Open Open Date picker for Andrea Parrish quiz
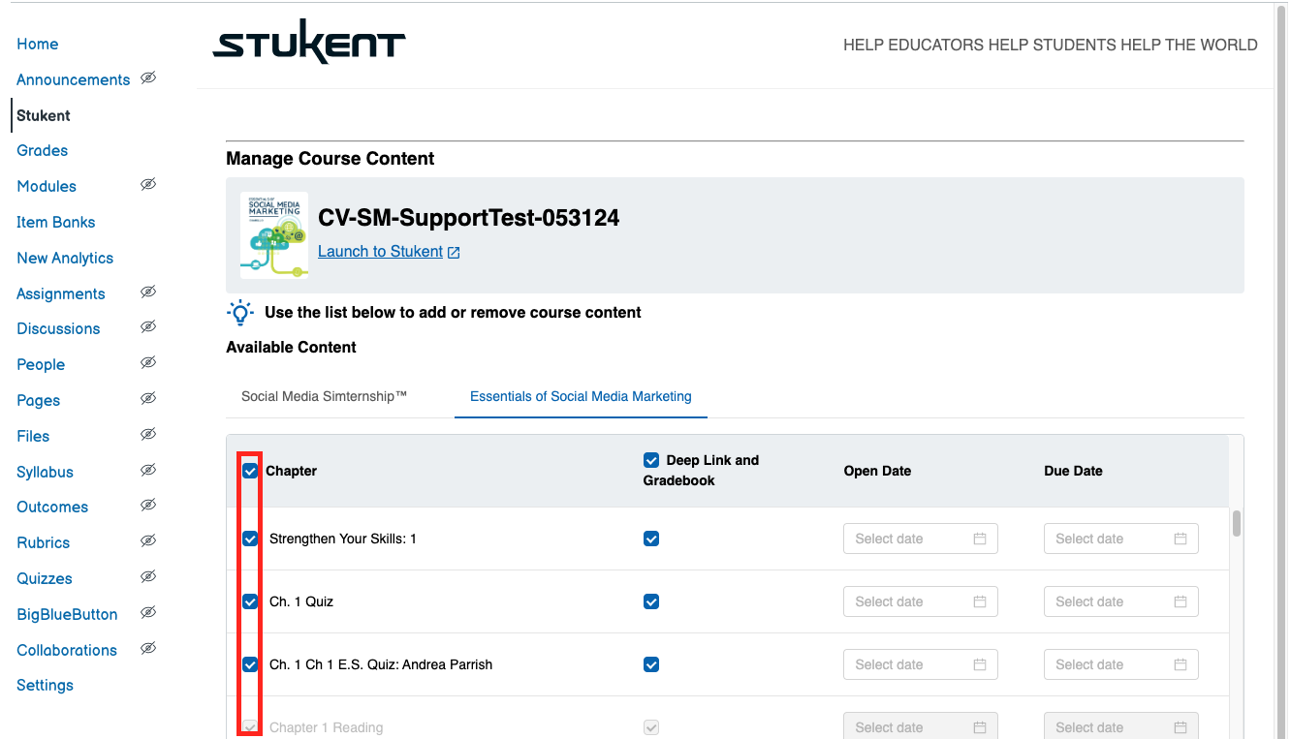 click(x=921, y=664)
